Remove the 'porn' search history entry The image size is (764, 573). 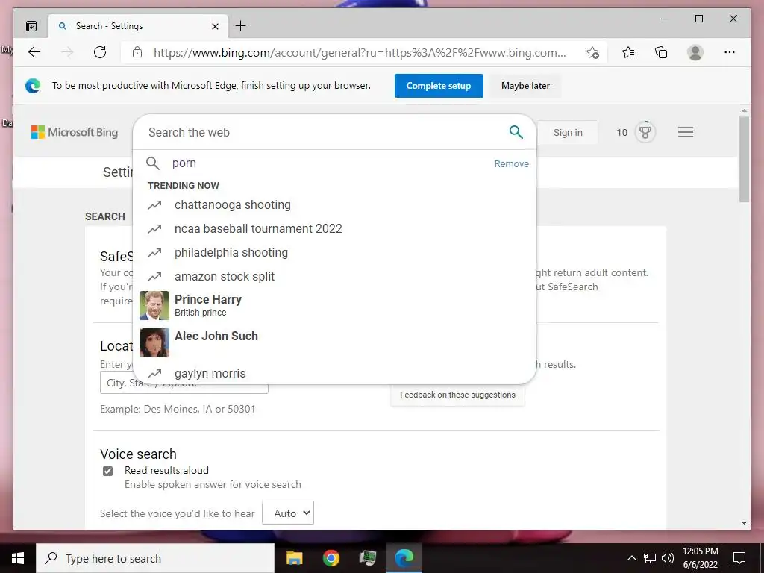coord(511,163)
